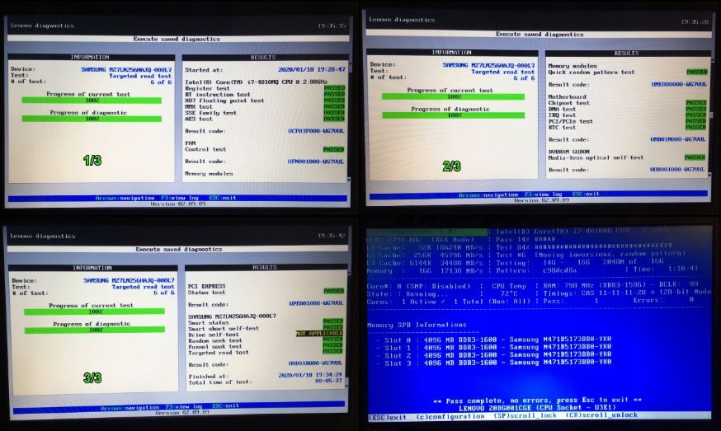Click 'F3:view log' on Samsung drive results screen
Image resolution: width=721 pixels, height=431 pixels.
pyautogui.click(x=183, y=406)
